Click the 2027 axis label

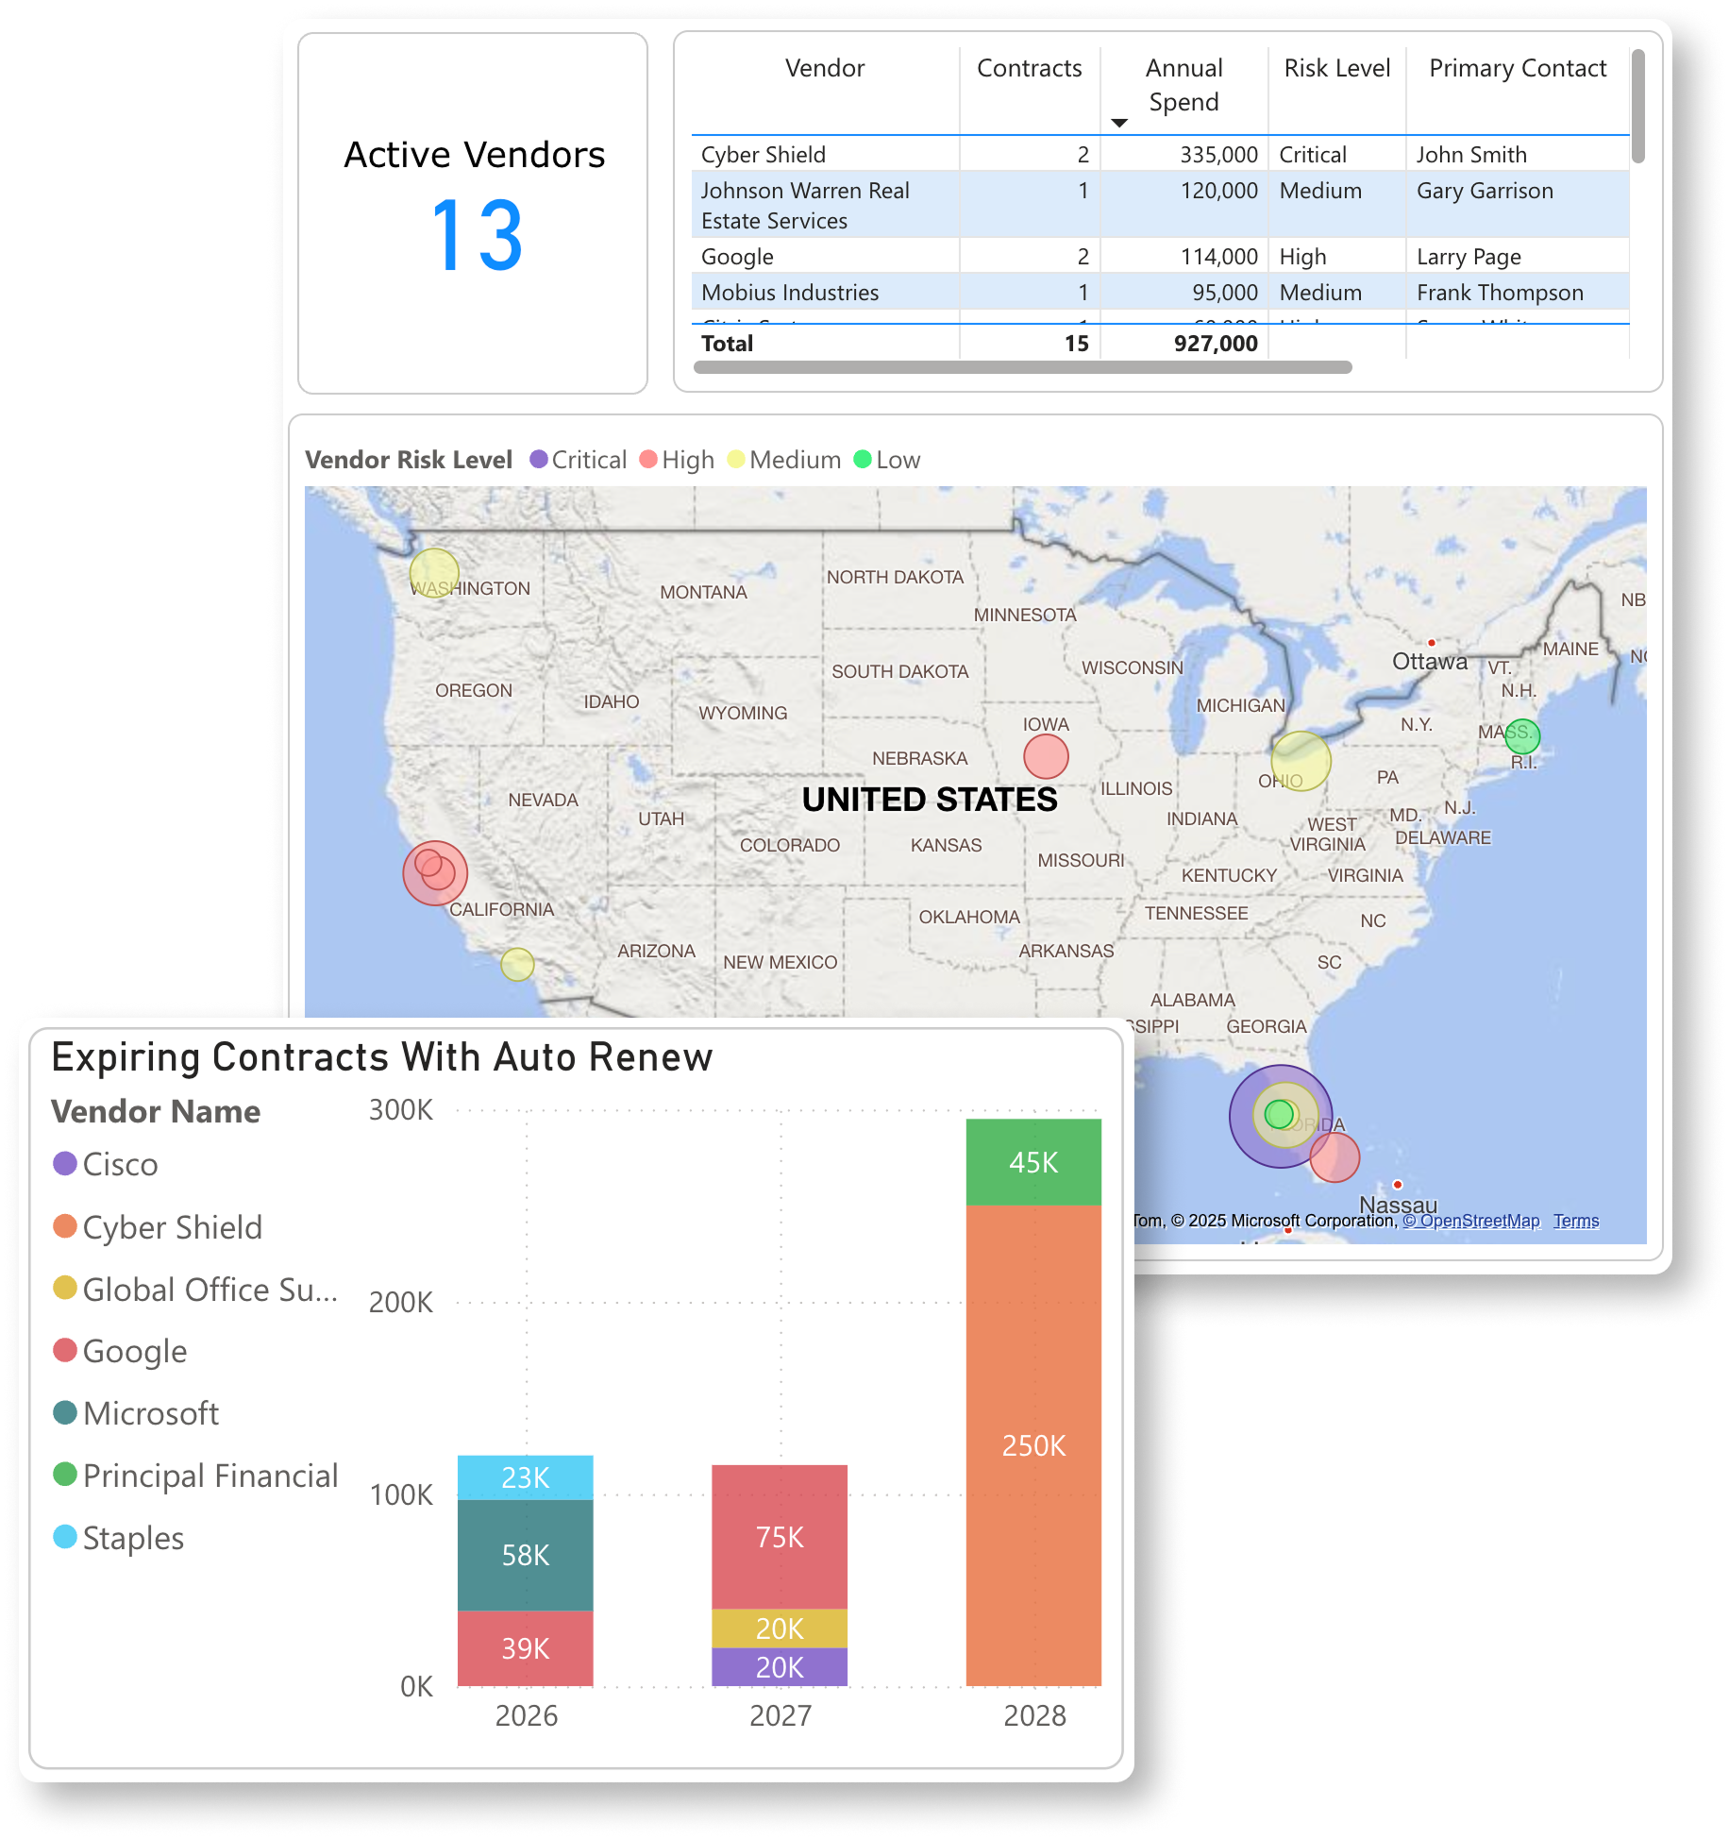(781, 1715)
